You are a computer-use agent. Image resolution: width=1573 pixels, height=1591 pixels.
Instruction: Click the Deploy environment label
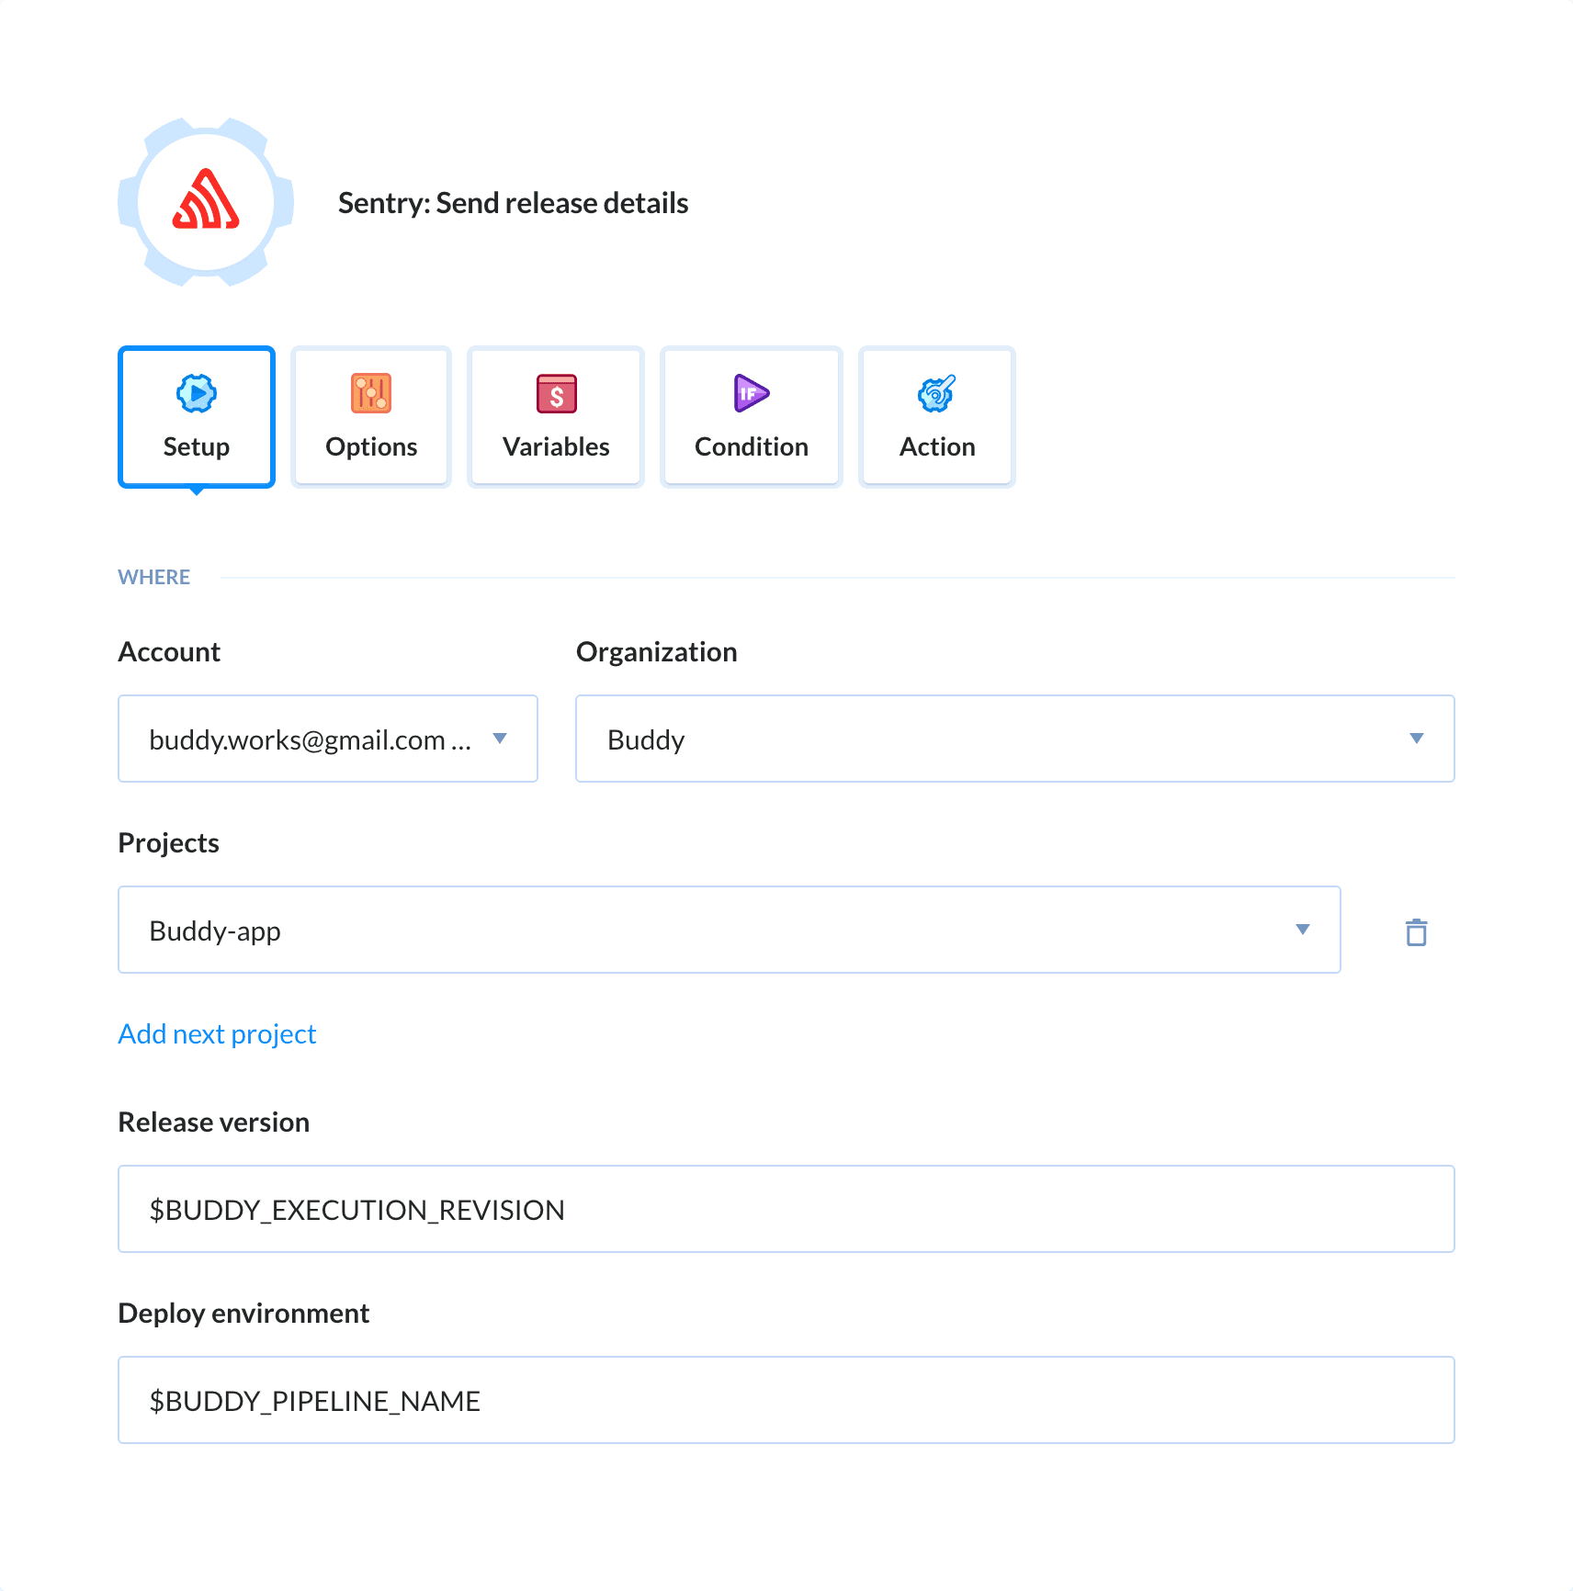pyautogui.click(x=243, y=1314)
